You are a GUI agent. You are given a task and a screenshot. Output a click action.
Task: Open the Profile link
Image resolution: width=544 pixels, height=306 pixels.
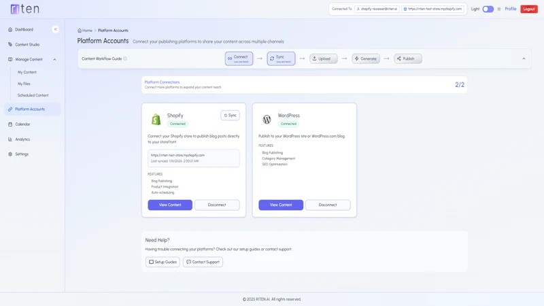click(x=511, y=9)
